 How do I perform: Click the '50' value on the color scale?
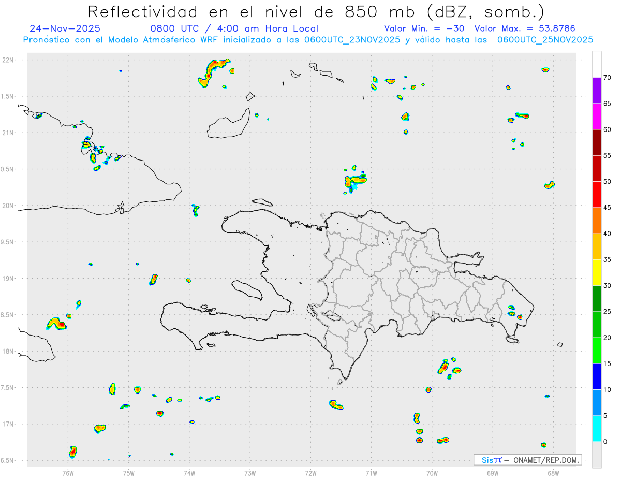click(607, 182)
